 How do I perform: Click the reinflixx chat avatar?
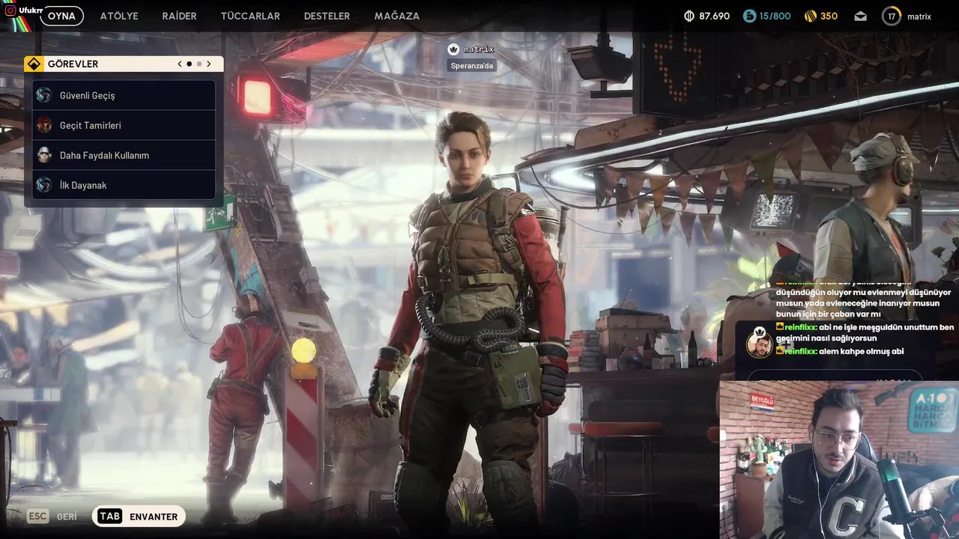pyautogui.click(x=759, y=342)
